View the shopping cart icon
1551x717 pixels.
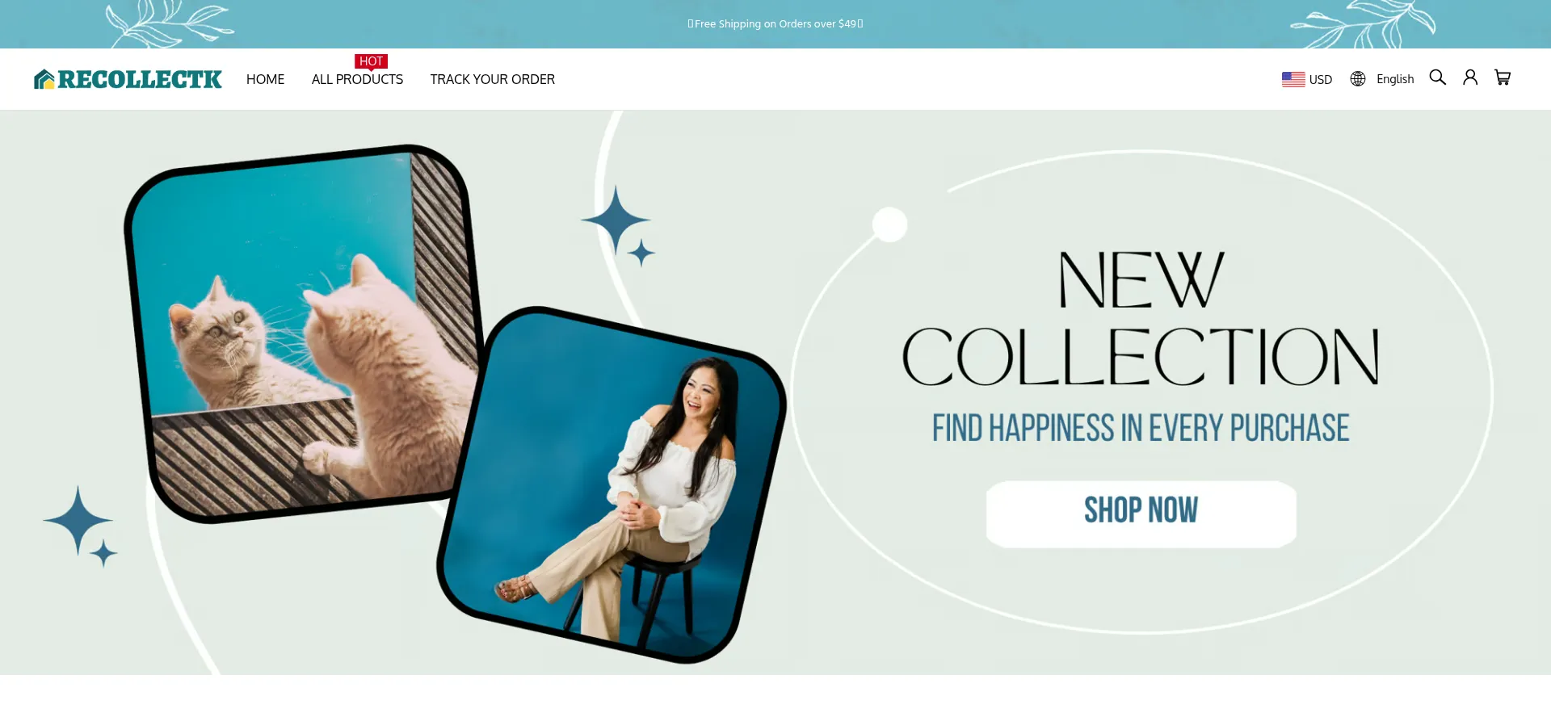[x=1503, y=78]
